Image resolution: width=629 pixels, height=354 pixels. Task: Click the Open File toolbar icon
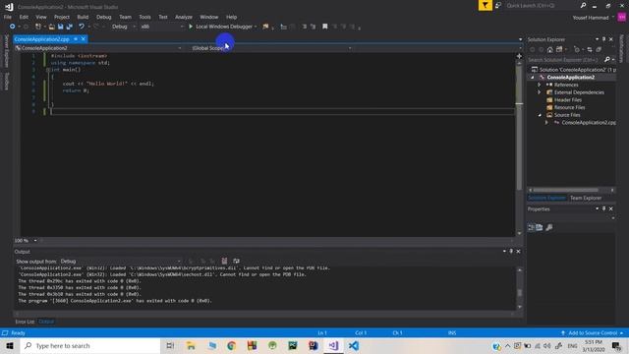point(52,27)
